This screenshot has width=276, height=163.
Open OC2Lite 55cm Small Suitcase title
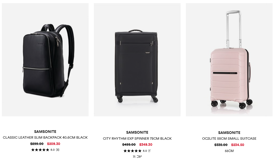[x=229, y=139]
